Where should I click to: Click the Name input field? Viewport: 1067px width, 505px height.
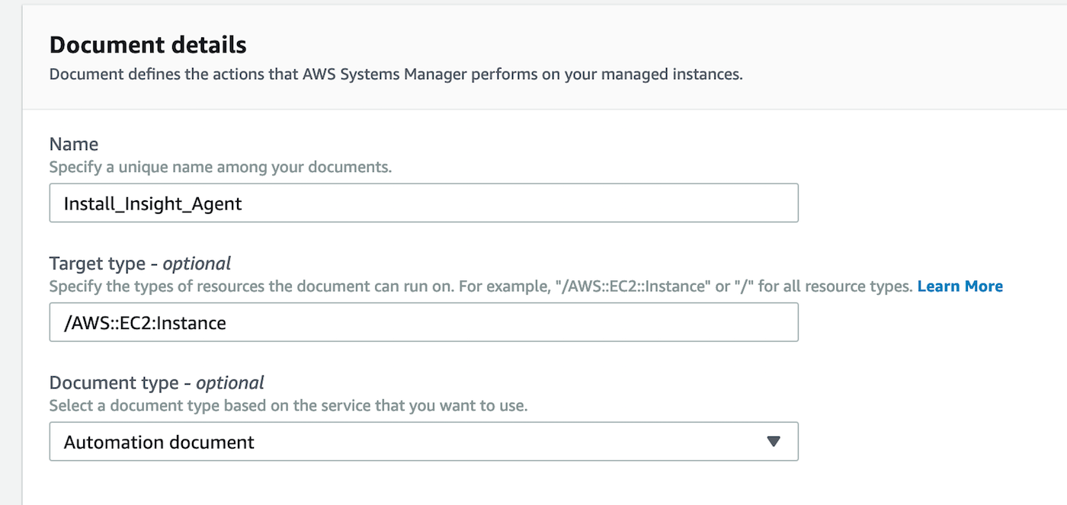tap(423, 203)
